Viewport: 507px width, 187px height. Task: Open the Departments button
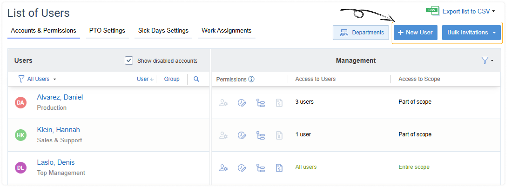tap(361, 33)
